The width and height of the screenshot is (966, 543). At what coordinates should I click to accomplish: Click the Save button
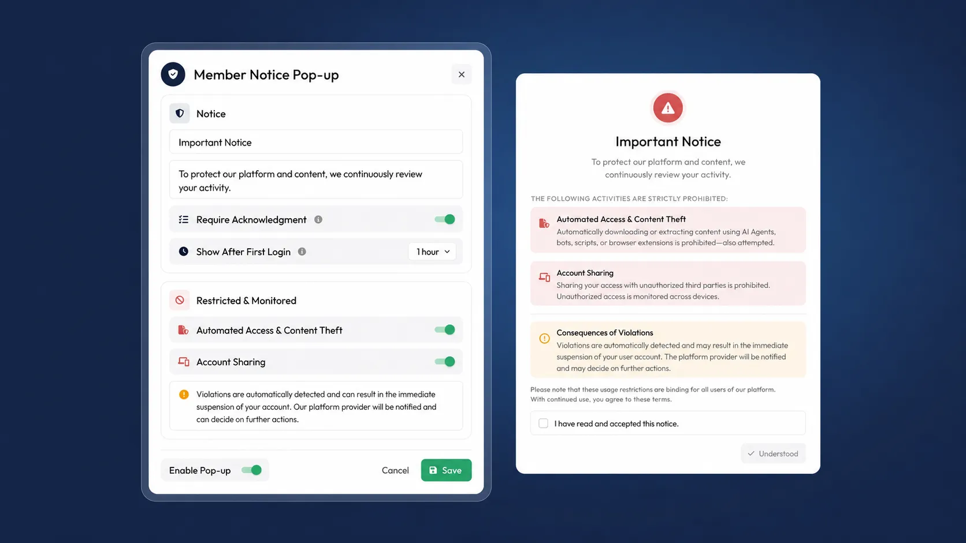click(x=446, y=470)
